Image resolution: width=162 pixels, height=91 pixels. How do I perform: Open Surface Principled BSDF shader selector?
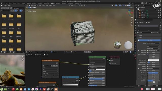click(x=153, y=43)
